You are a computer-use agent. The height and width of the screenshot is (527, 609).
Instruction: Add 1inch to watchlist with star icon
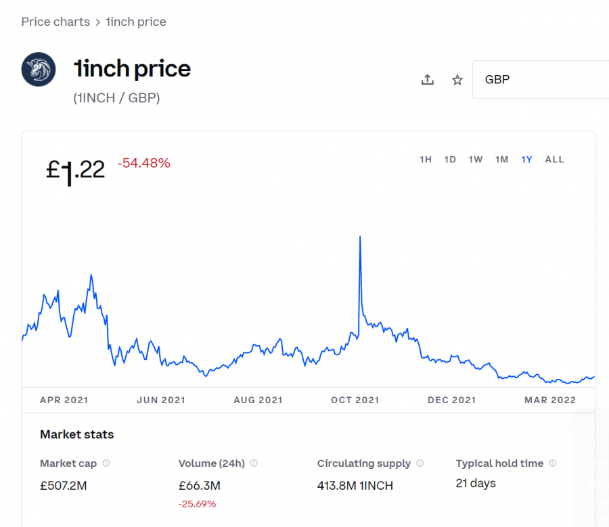click(x=457, y=80)
